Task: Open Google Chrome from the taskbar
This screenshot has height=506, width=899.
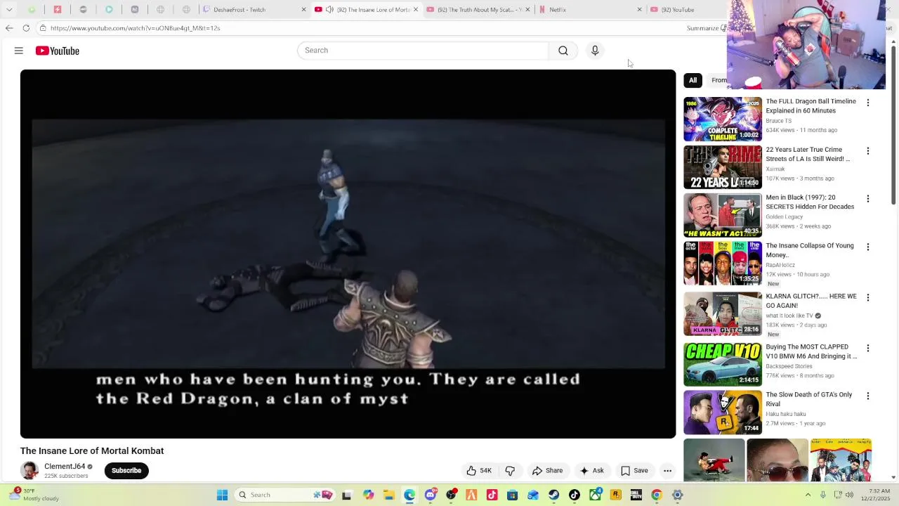Action: [657, 495]
